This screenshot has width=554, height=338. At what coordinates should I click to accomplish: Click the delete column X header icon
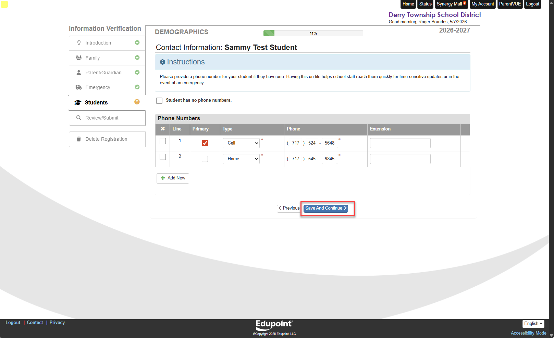163,129
